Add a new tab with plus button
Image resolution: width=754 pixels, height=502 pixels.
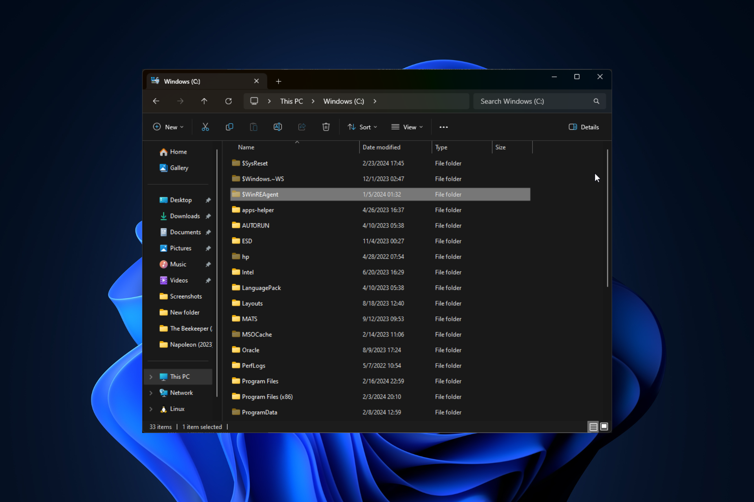coord(278,81)
